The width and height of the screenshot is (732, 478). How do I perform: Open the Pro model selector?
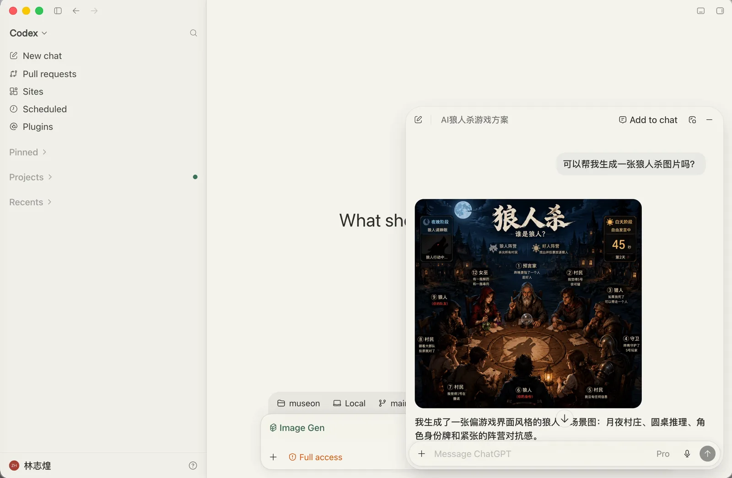(663, 454)
